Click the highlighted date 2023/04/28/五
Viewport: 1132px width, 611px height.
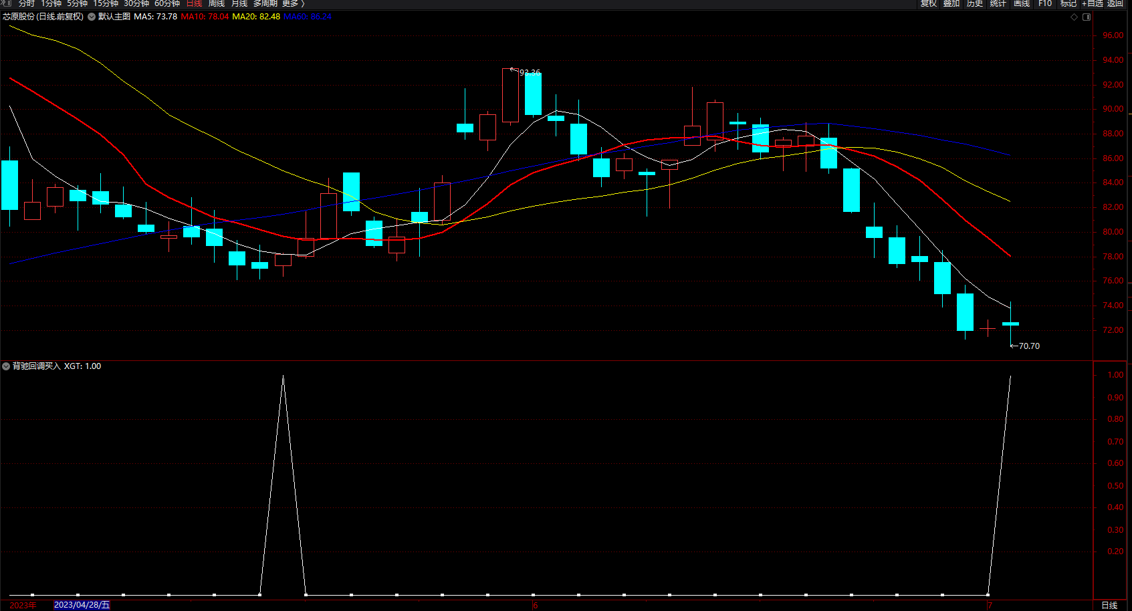[82, 605]
